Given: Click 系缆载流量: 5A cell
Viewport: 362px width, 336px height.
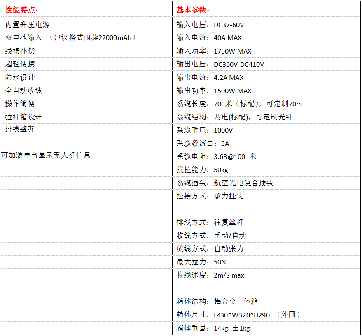Looking at the screenshot, I should [x=266, y=143].
